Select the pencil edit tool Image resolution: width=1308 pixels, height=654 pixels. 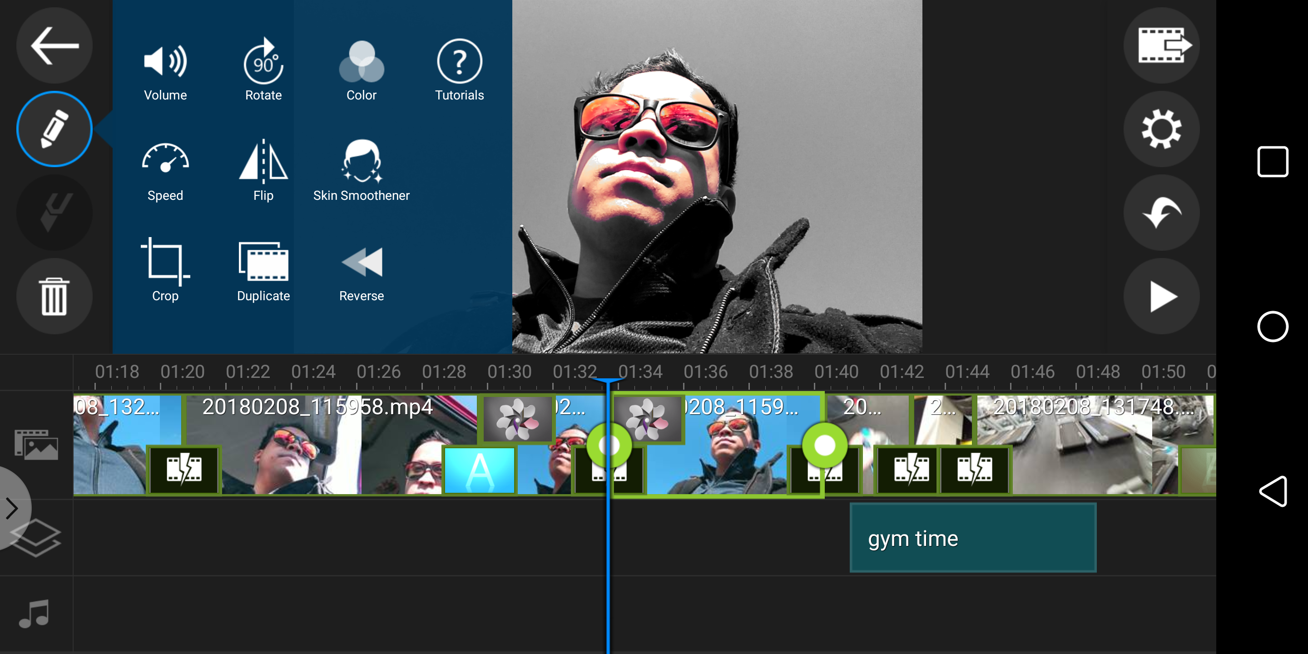pyautogui.click(x=54, y=129)
